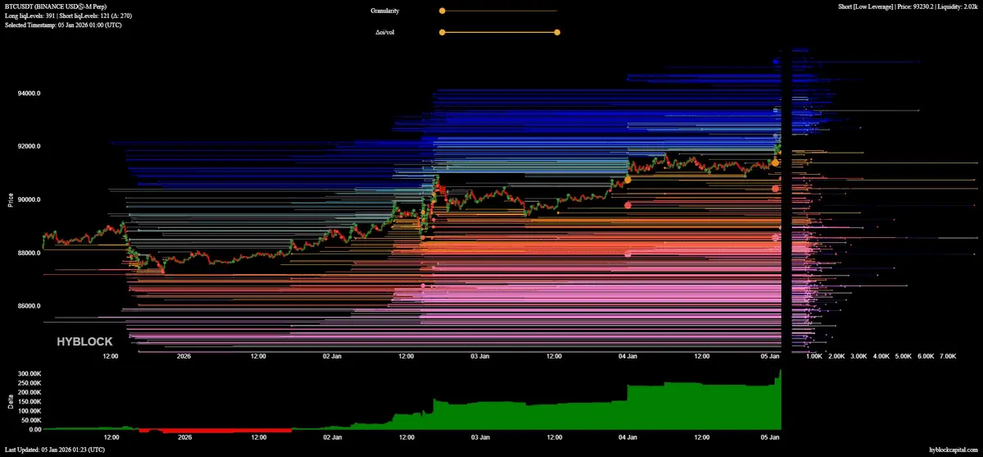Click the 03 Jan label on the price chart axis
The height and width of the screenshot is (457, 983).
tap(480, 356)
